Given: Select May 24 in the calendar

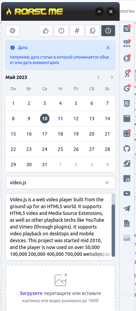Looking at the screenshot, I should tap(45, 149).
